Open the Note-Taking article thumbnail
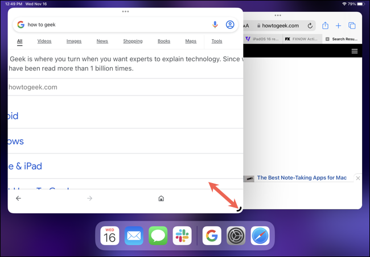Screen dimensions: 370x257 (x=249, y=179)
